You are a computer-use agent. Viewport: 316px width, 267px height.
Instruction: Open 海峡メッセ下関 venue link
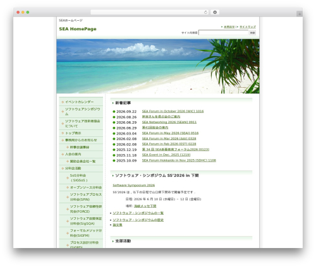[x=145, y=206]
